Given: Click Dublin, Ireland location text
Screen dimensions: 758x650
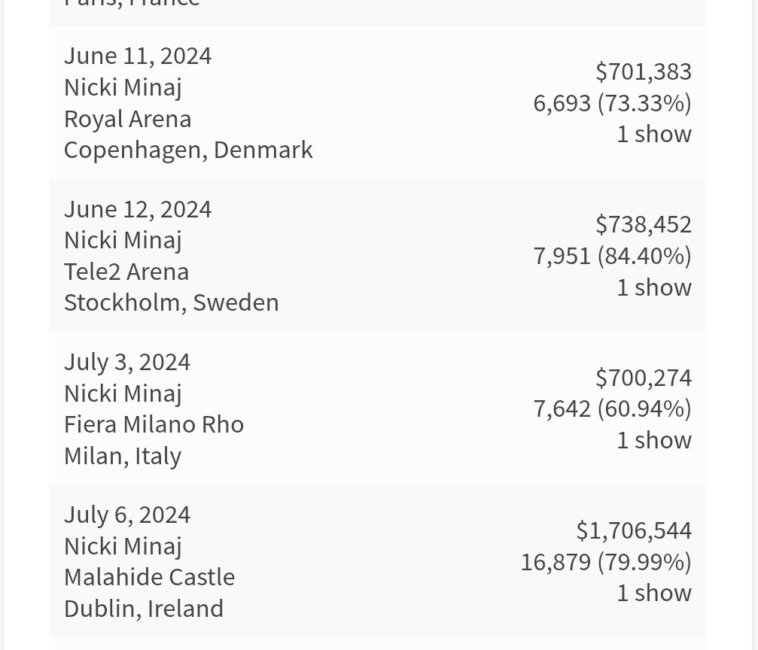Looking at the screenshot, I should (144, 609).
